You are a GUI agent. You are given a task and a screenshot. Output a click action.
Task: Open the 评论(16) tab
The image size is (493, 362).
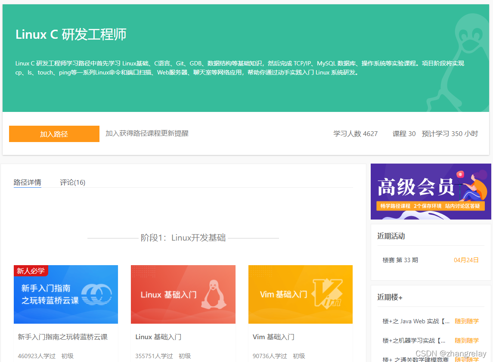pos(73,182)
